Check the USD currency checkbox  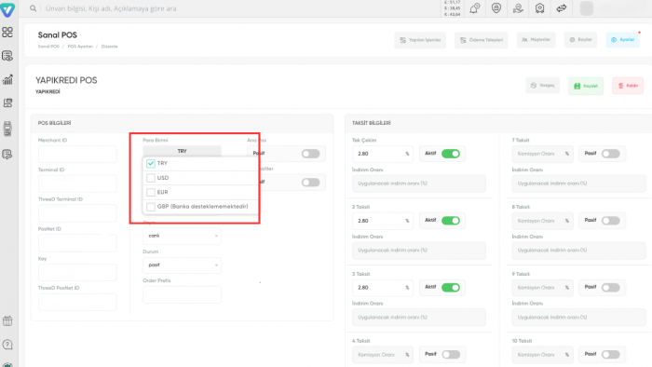pos(151,178)
